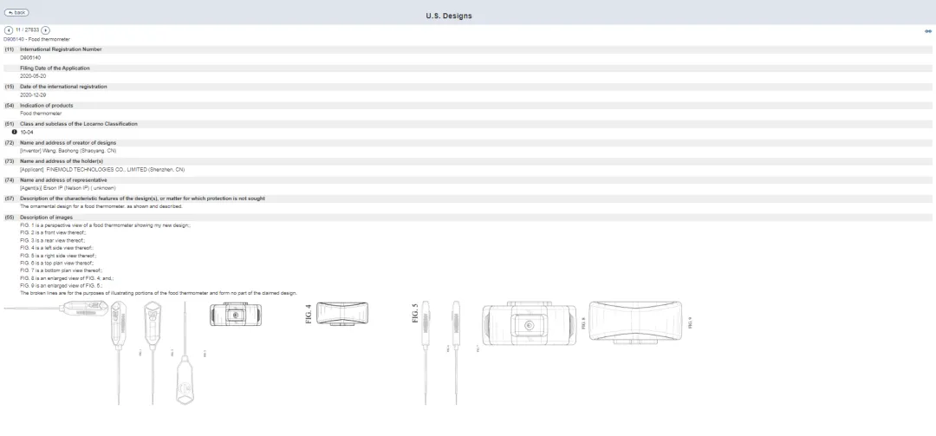Image resolution: width=936 pixels, height=436 pixels.
Task: Go to the previous record arrow
Action: click(x=9, y=29)
